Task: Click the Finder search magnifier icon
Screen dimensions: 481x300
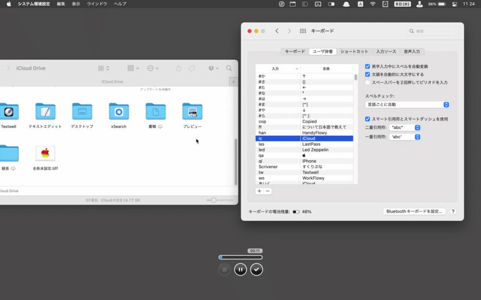Action: (x=229, y=68)
